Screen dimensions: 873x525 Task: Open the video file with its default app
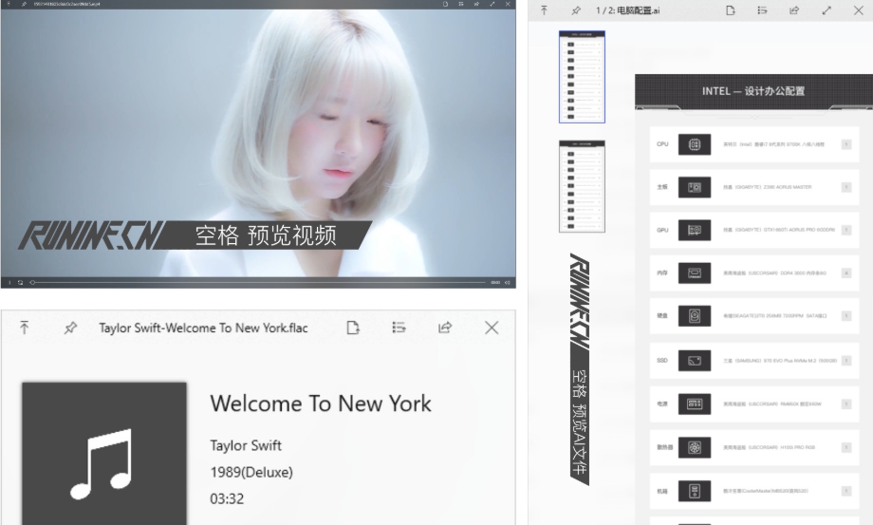pos(444,4)
